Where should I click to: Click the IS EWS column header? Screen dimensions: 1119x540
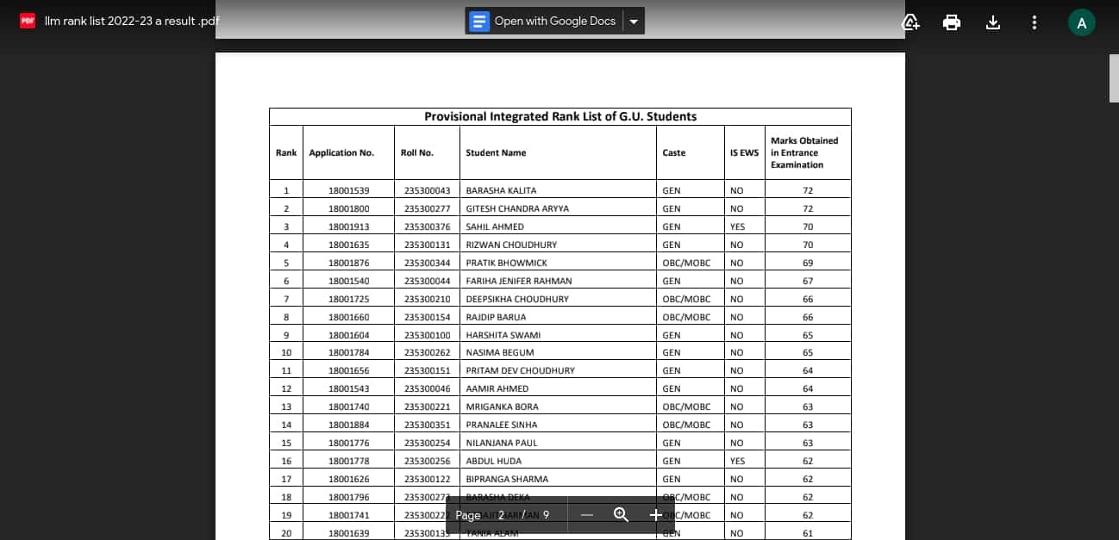point(745,152)
